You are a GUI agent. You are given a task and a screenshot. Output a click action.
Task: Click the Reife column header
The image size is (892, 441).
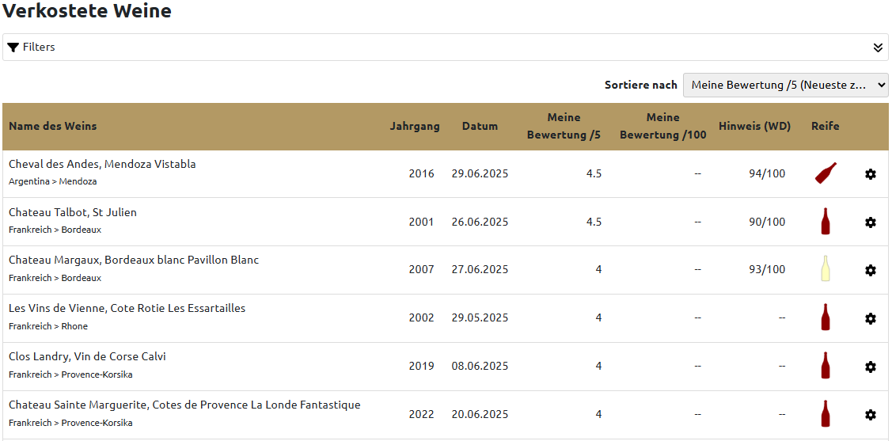tap(826, 127)
